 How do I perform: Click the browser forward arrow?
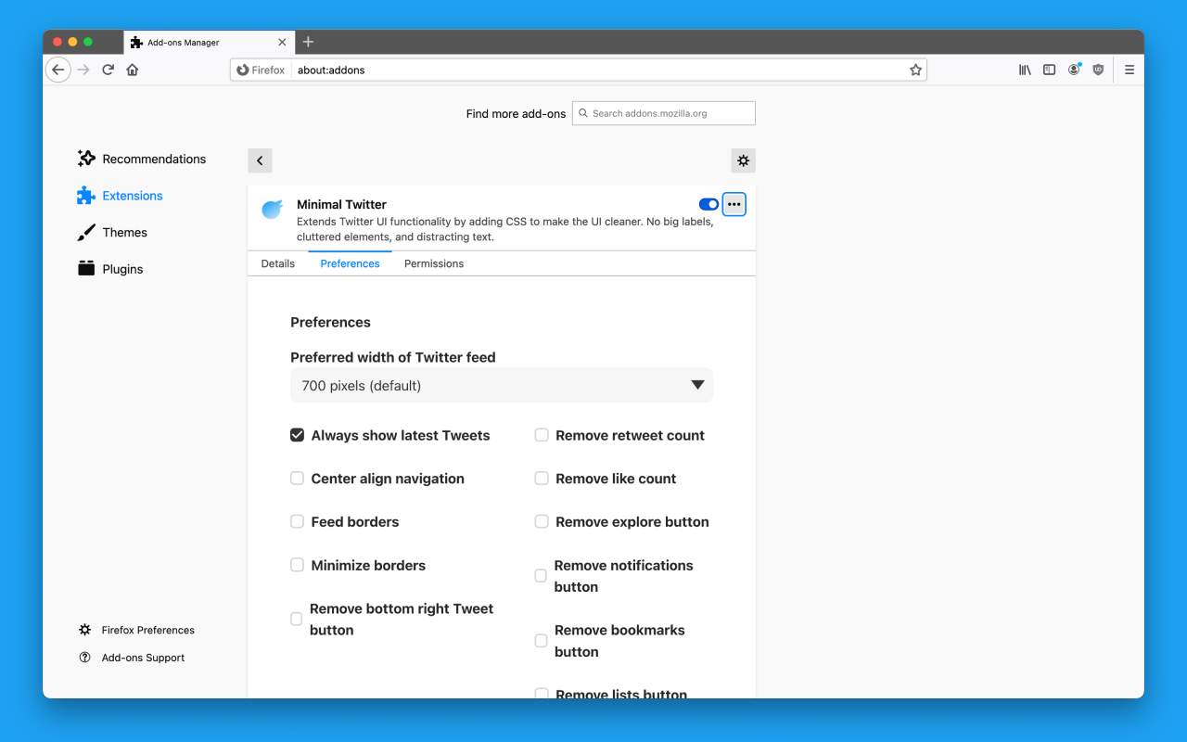83,70
